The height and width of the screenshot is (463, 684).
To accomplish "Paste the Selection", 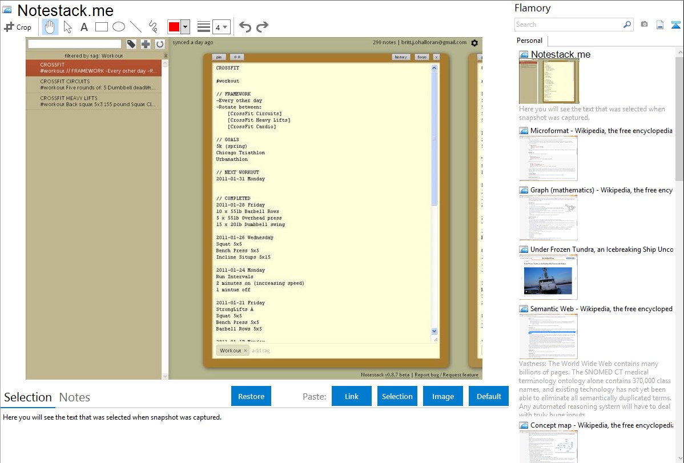I will 397,396.
